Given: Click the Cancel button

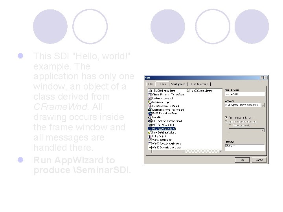Looking at the screenshot, I should click(259, 160).
